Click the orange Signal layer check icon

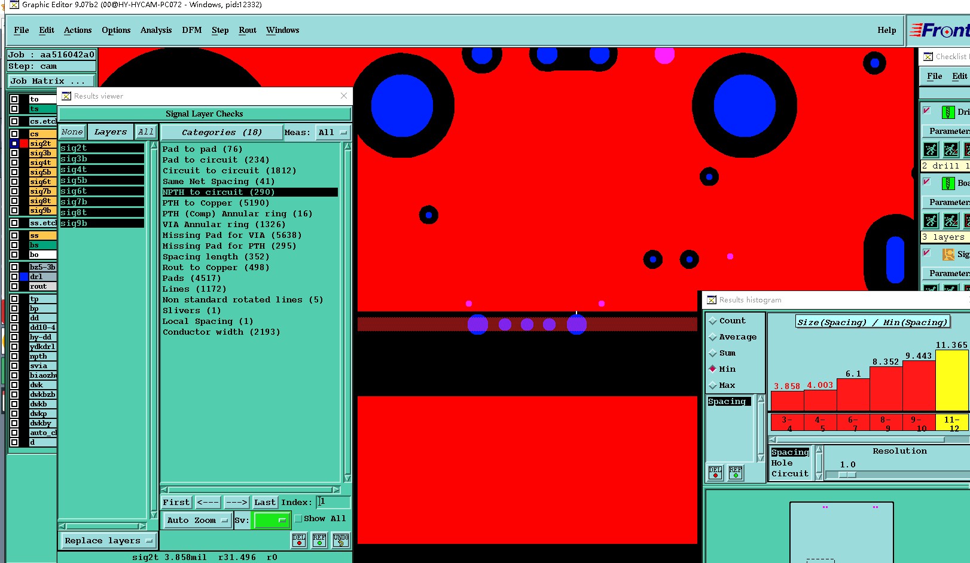pos(948,254)
